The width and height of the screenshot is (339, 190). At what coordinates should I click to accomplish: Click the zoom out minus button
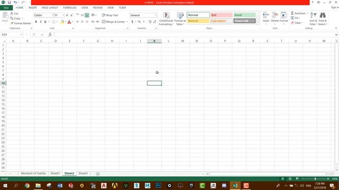click(302, 179)
